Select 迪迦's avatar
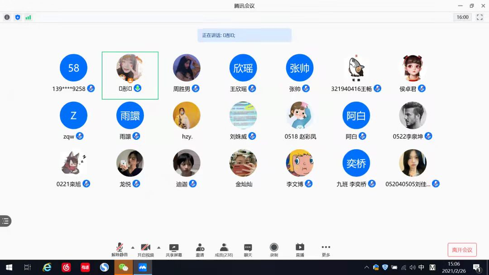The height and width of the screenshot is (275, 489). click(x=187, y=163)
